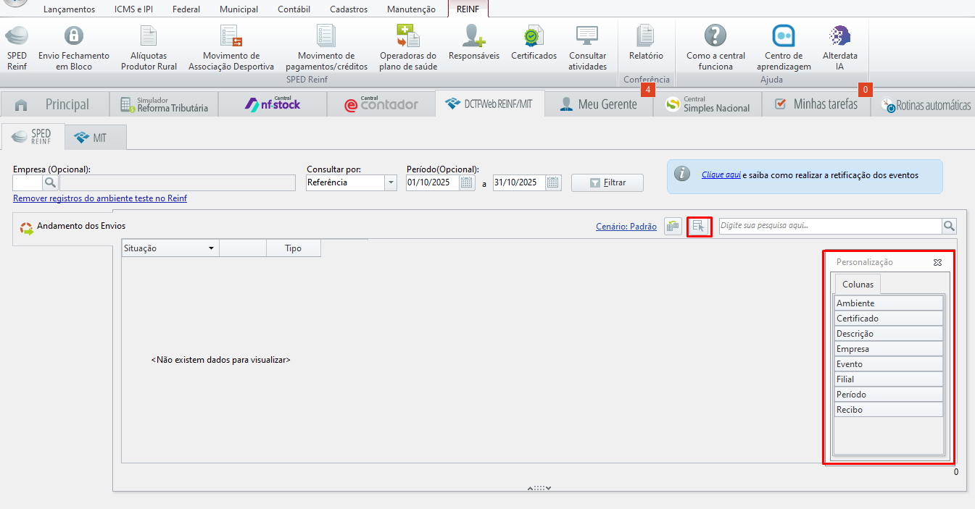Click the Empresa search magnifier icon
The width and height of the screenshot is (975, 509).
(50, 182)
